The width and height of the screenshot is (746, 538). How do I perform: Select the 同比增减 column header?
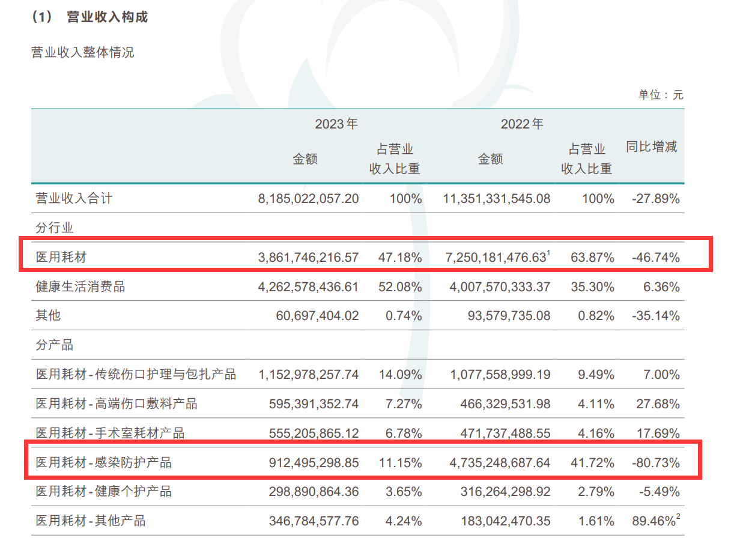(x=652, y=147)
